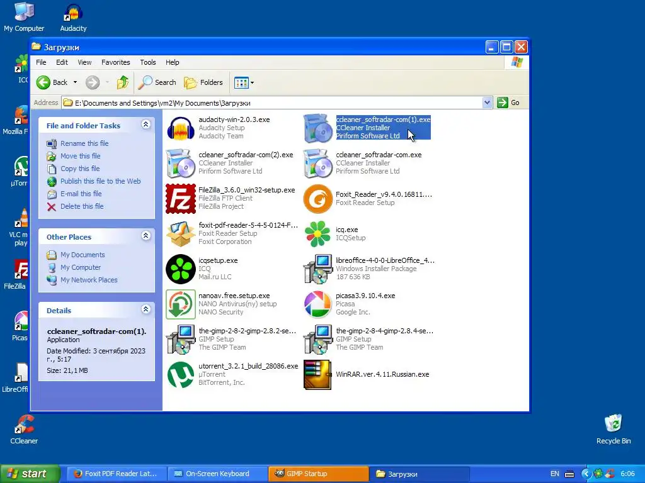Click the Back button
Screen dimensions: 645x483
tap(52, 82)
